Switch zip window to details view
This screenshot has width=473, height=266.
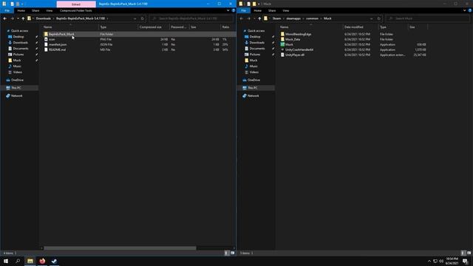pyautogui.click(x=227, y=253)
